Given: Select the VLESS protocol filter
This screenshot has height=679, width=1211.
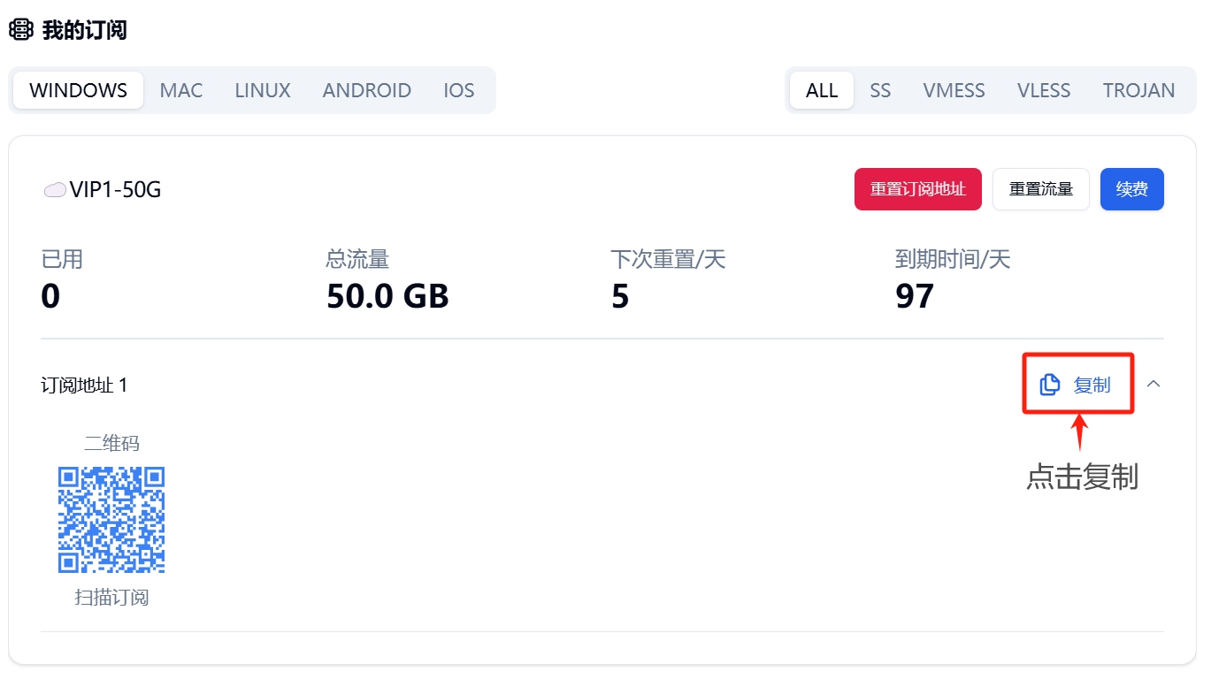Looking at the screenshot, I should tap(1043, 89).
